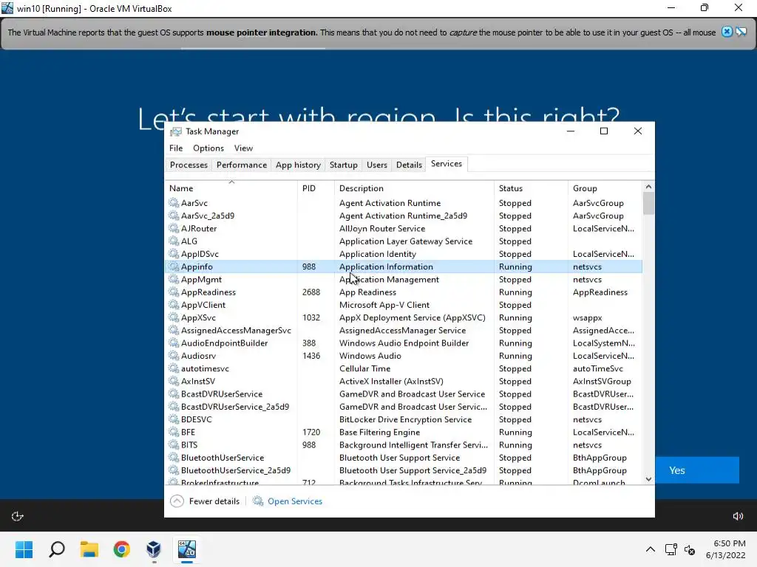Switch to the Startup tab
Viewport: 757px width, 567px height.
click(343, 165)
